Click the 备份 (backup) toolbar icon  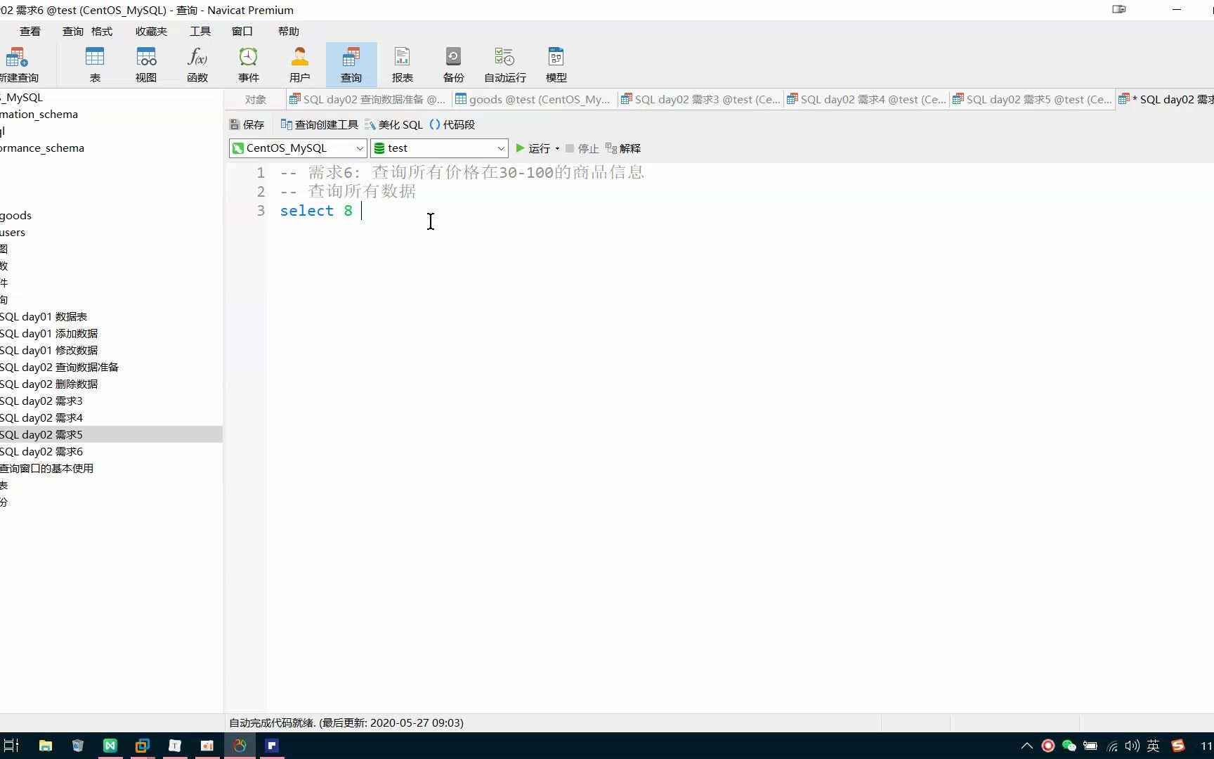(x=453, y=65)
